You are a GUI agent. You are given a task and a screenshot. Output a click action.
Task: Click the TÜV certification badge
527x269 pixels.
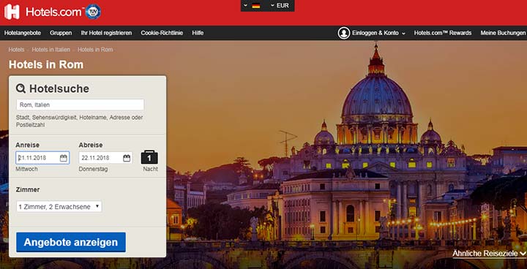click(93, 12)
